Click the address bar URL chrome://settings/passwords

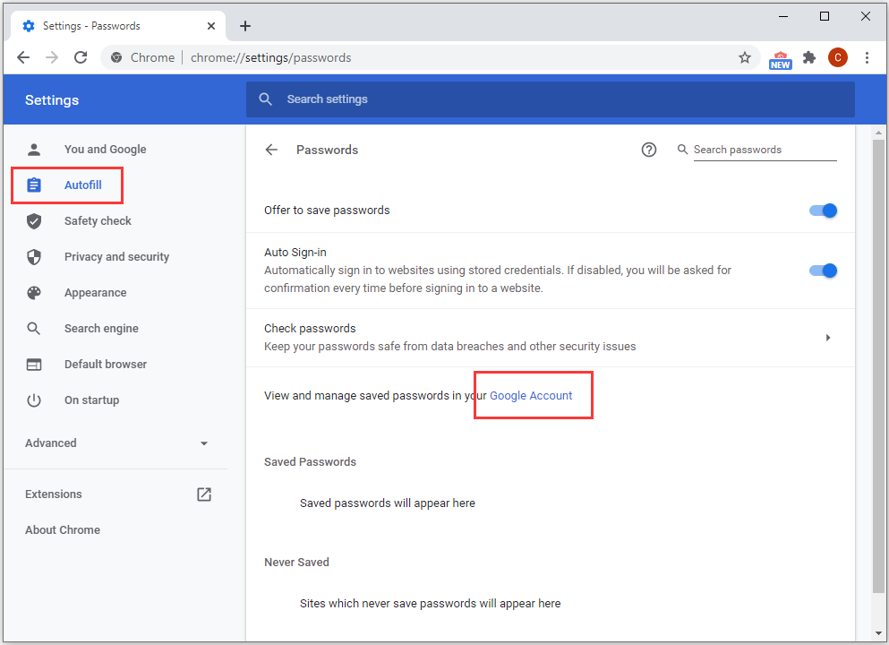pyautogui.click(x=270, y=57)
